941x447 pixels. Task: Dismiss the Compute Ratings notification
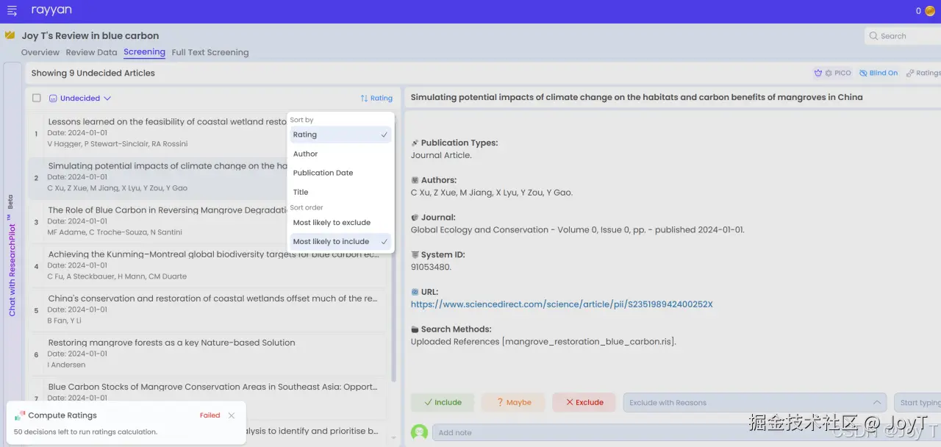(x=232, y=415)
